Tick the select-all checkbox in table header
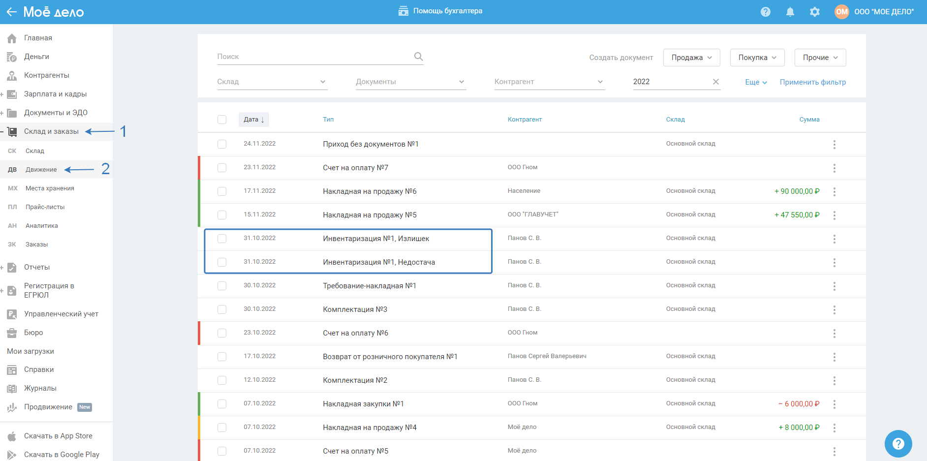This screenshot has width=927, height=461. click(222, 120)
